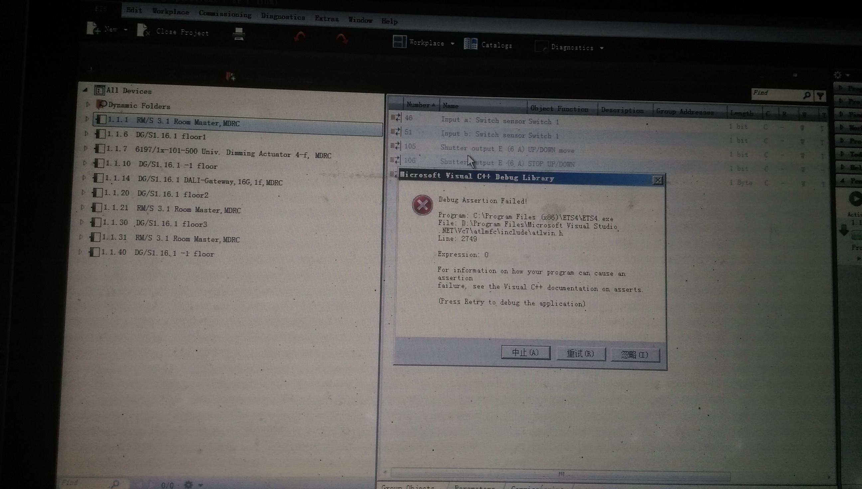
Task: Open the Diagnostics menu in menu bar
Action: [283, 16]
